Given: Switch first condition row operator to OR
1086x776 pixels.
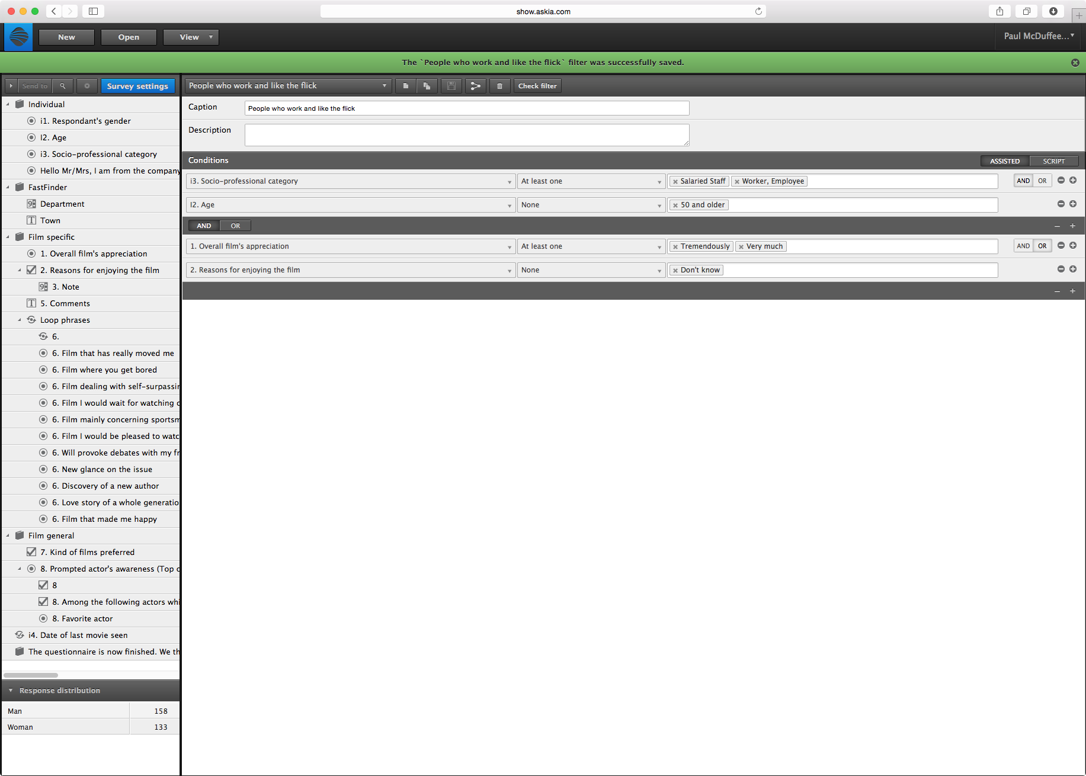Looking at the screenshot, I should [x=1042, y=181].
